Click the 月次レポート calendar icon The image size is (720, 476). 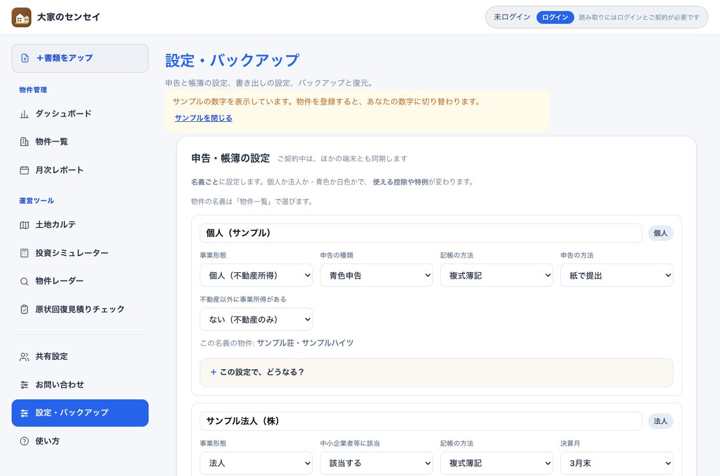click(x=24, y=170)
